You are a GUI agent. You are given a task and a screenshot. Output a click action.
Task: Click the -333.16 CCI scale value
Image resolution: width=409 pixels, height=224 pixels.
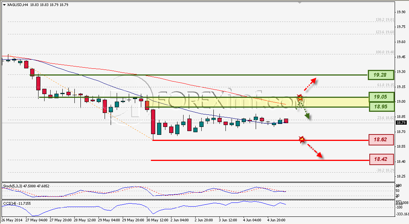tap(403, 214)
